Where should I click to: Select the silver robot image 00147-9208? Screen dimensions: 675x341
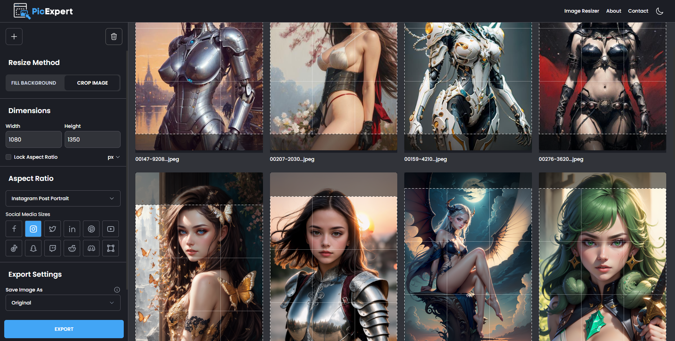[199, 87]
